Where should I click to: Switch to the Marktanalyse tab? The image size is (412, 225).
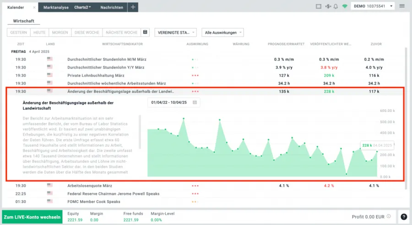coord(55,7)
